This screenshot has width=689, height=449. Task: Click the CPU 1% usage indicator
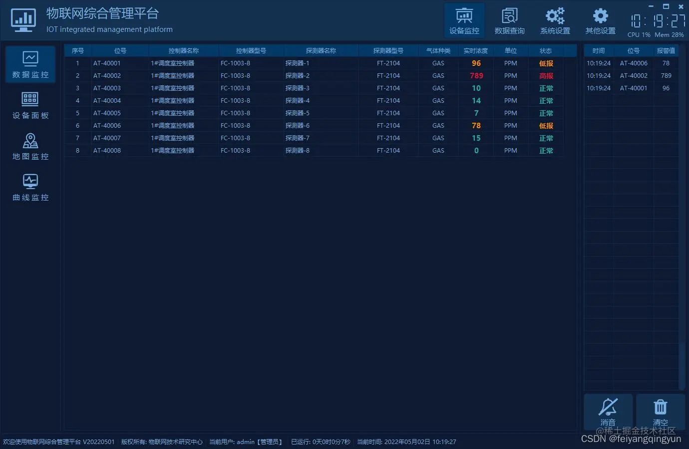pyautogui.click(x=639, y=35)
